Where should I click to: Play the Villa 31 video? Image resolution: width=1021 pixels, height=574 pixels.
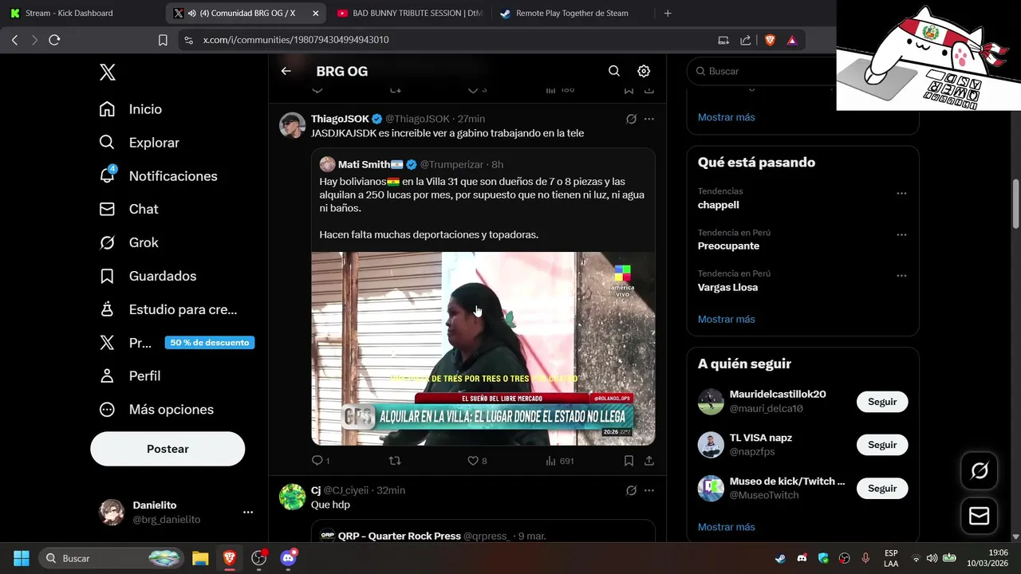click(x=483, y=348)
